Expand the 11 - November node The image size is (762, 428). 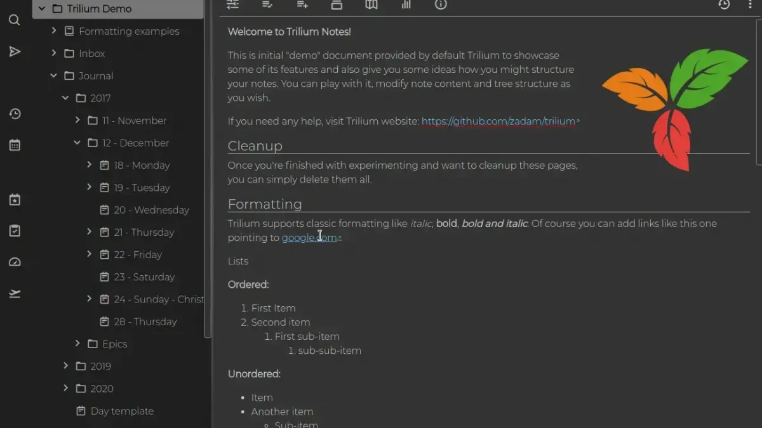77,120
